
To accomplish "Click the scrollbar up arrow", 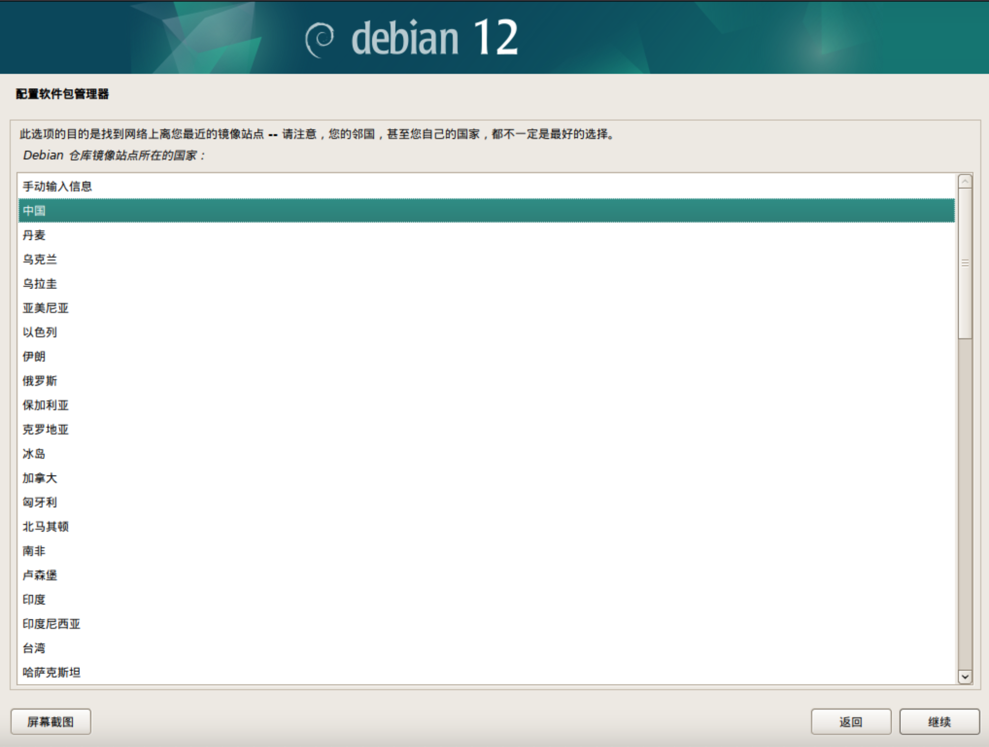I will (965, 182).
